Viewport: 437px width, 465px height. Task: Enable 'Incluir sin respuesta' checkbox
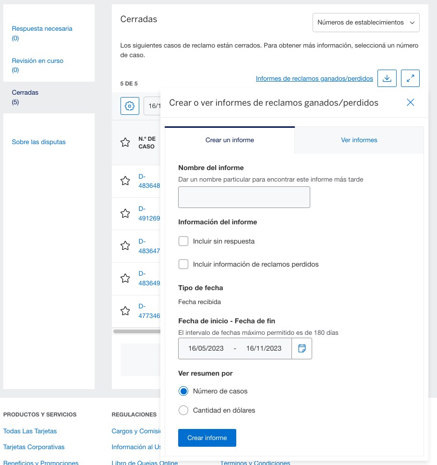point(183,241)
